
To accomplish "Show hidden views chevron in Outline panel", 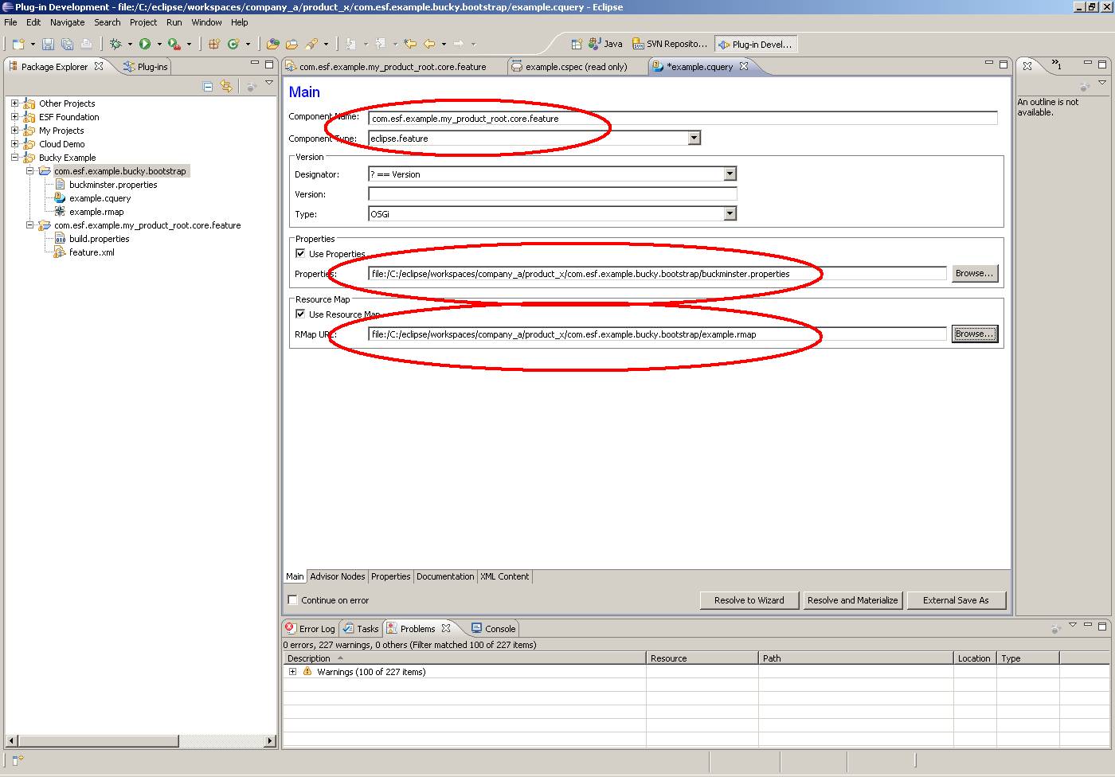I will [1056, 64].
